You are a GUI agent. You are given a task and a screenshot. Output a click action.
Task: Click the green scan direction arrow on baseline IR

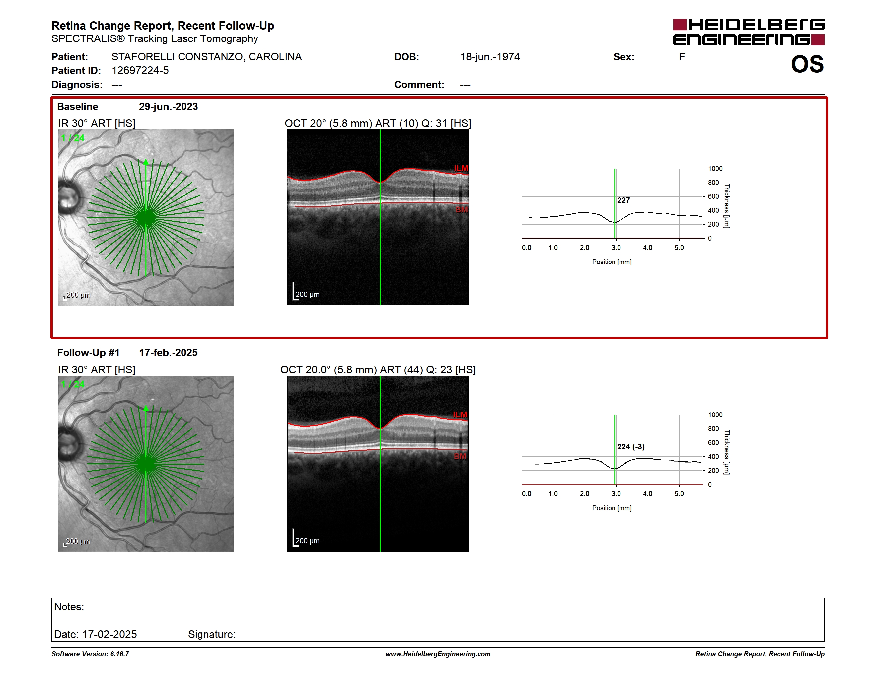click(x=146, y=162)
